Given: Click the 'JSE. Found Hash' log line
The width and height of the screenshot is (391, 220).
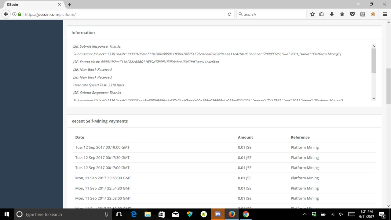Looking at the screenshot, I should [x=146, y=62].
